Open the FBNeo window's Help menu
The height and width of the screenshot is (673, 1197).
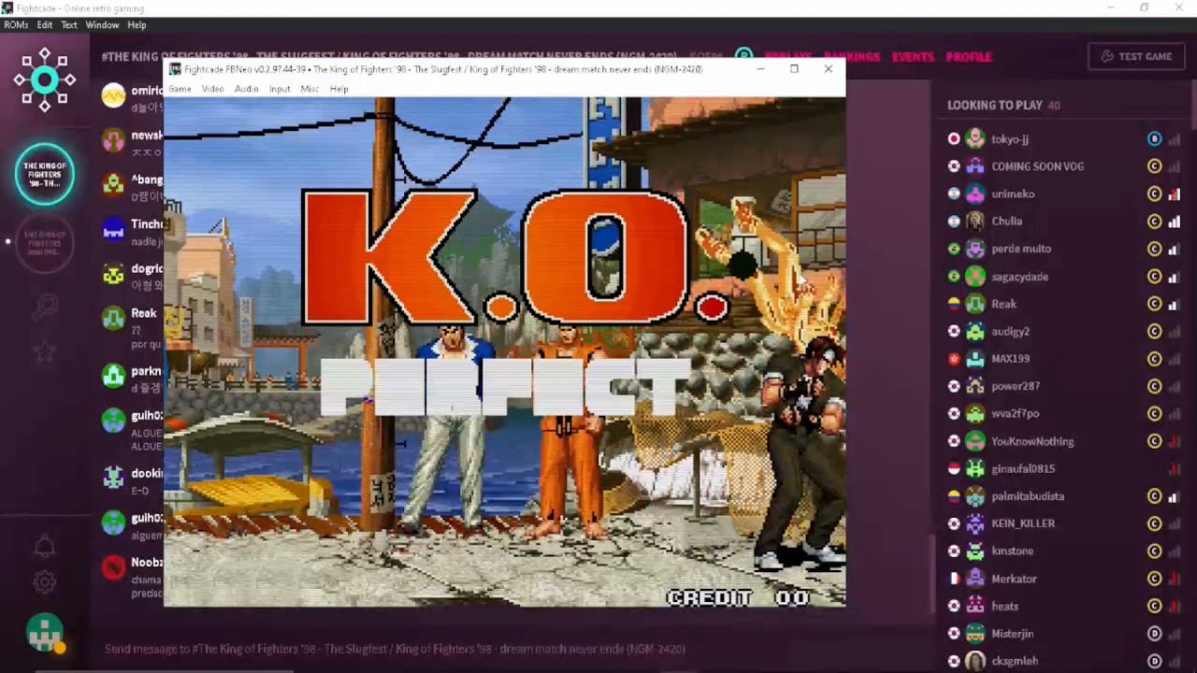339,89
